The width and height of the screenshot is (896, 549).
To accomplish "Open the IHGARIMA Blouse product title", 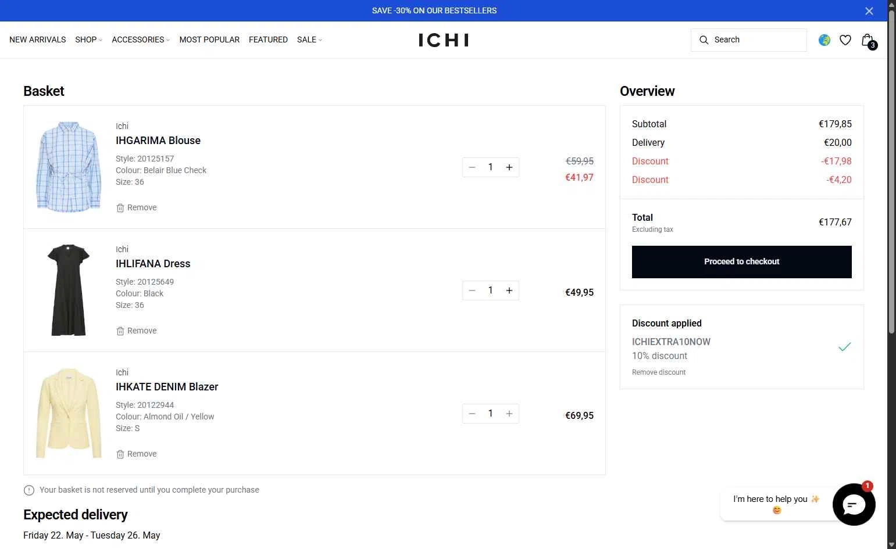I will tap(158, 141).
